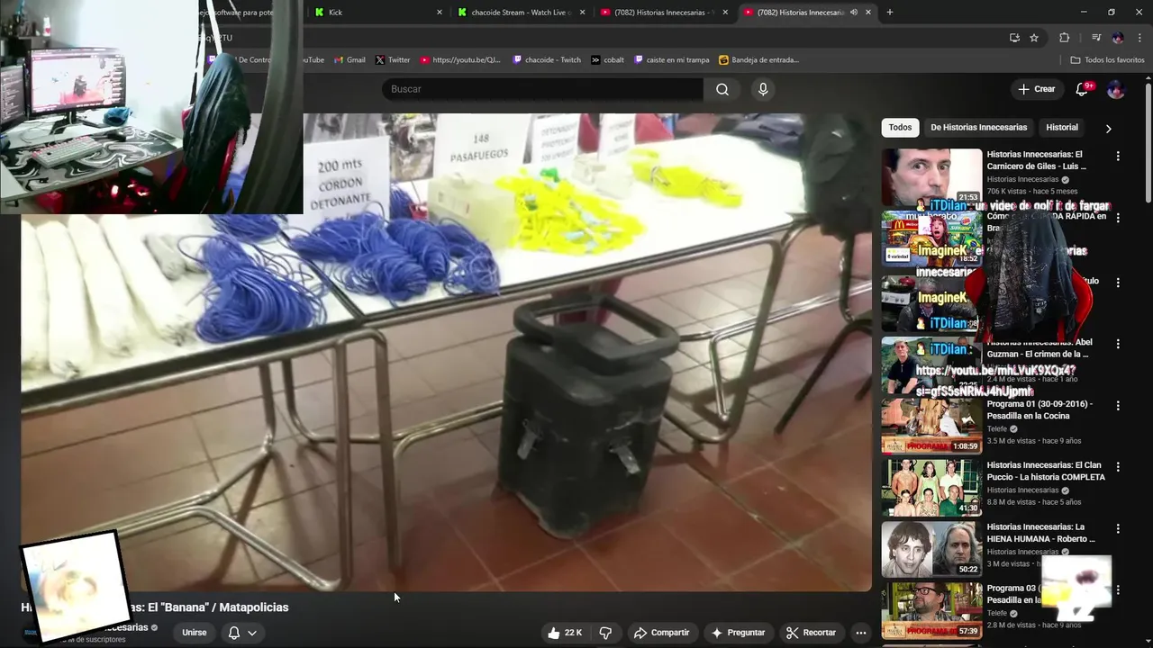Open media controls icon in Chrome toolbar
This screenshot has height=648, width=1153.
[1096, 38]
